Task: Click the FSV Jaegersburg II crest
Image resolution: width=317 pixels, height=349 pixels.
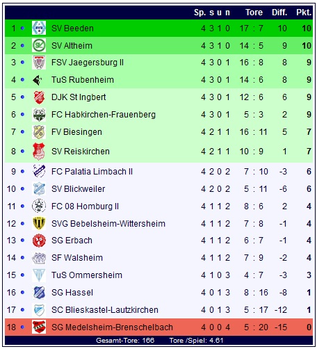Action: coord(39,63)
